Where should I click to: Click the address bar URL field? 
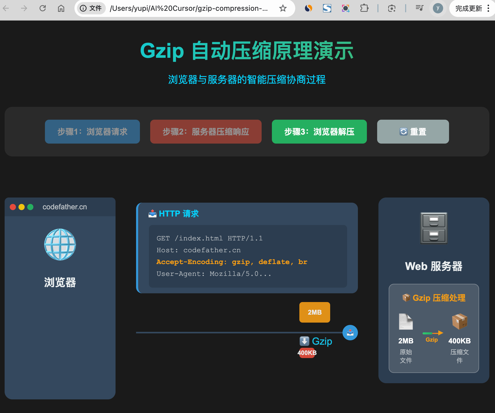189,8
